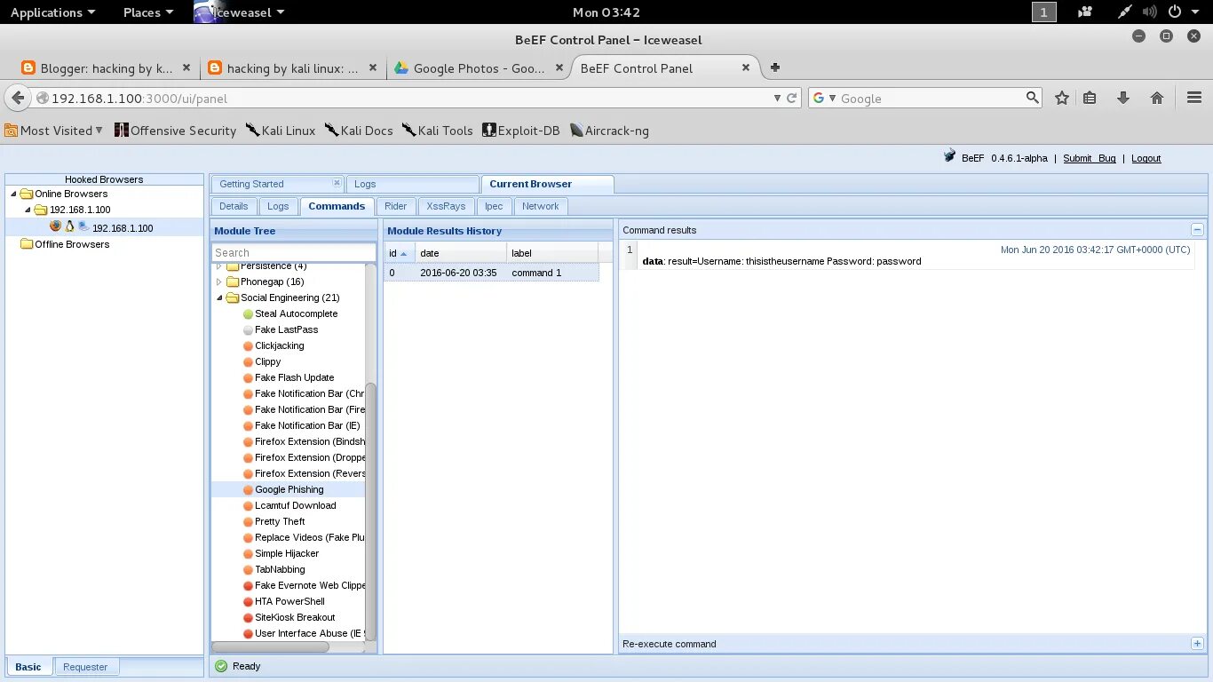Click the Submit Bug link
The width and height of the screenshot is (1213, 682).
(x=1090, y=158)
